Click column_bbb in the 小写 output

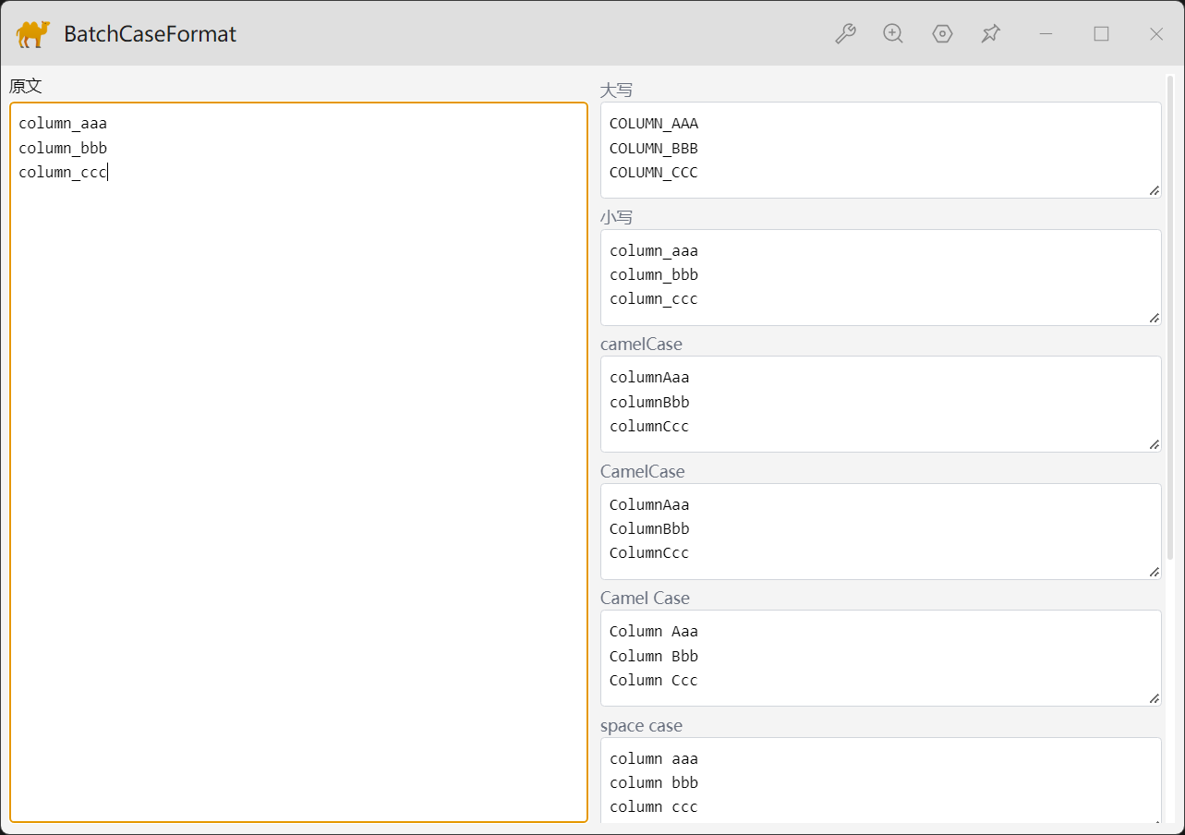pyautogui.click(x=654, y=275)
